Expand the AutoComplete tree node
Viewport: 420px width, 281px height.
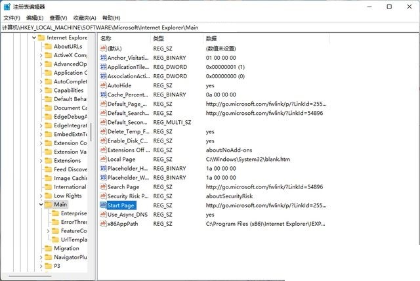(x=41, y=81)
